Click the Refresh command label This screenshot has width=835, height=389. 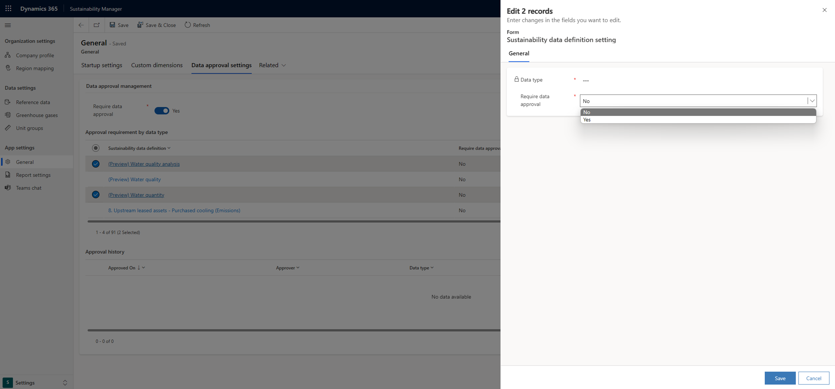(201, 25)
